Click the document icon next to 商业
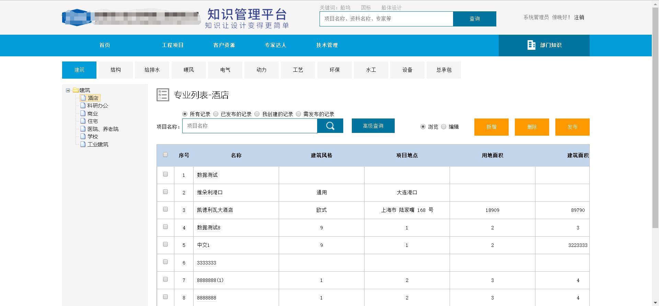659x306 pixels. click(x=83, y=113)
